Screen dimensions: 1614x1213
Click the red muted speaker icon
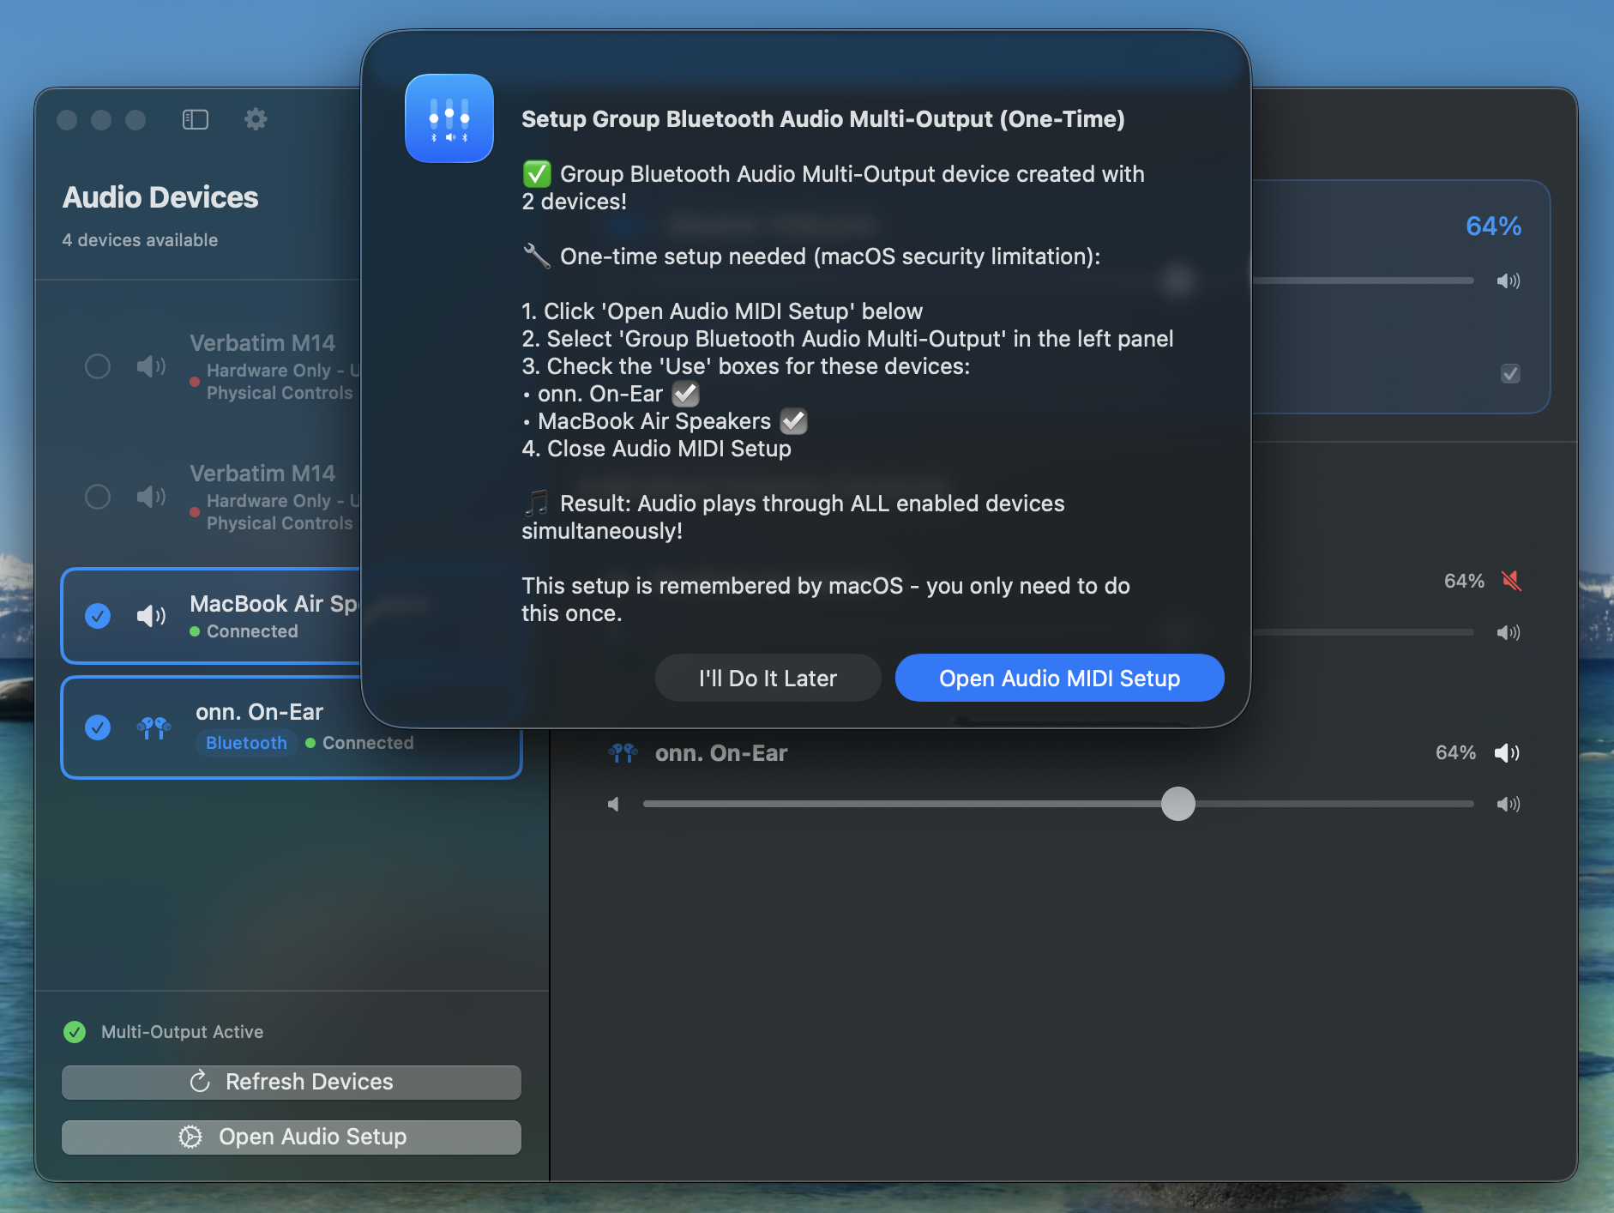click(1511, 581)
